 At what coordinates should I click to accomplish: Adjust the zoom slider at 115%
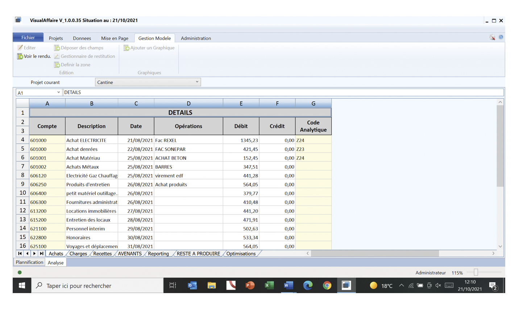[476, 272]
